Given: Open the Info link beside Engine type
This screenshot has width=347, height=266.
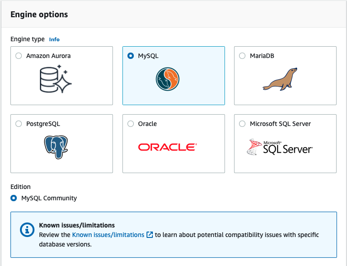Looking at the screenshot, I should point(54,39).
